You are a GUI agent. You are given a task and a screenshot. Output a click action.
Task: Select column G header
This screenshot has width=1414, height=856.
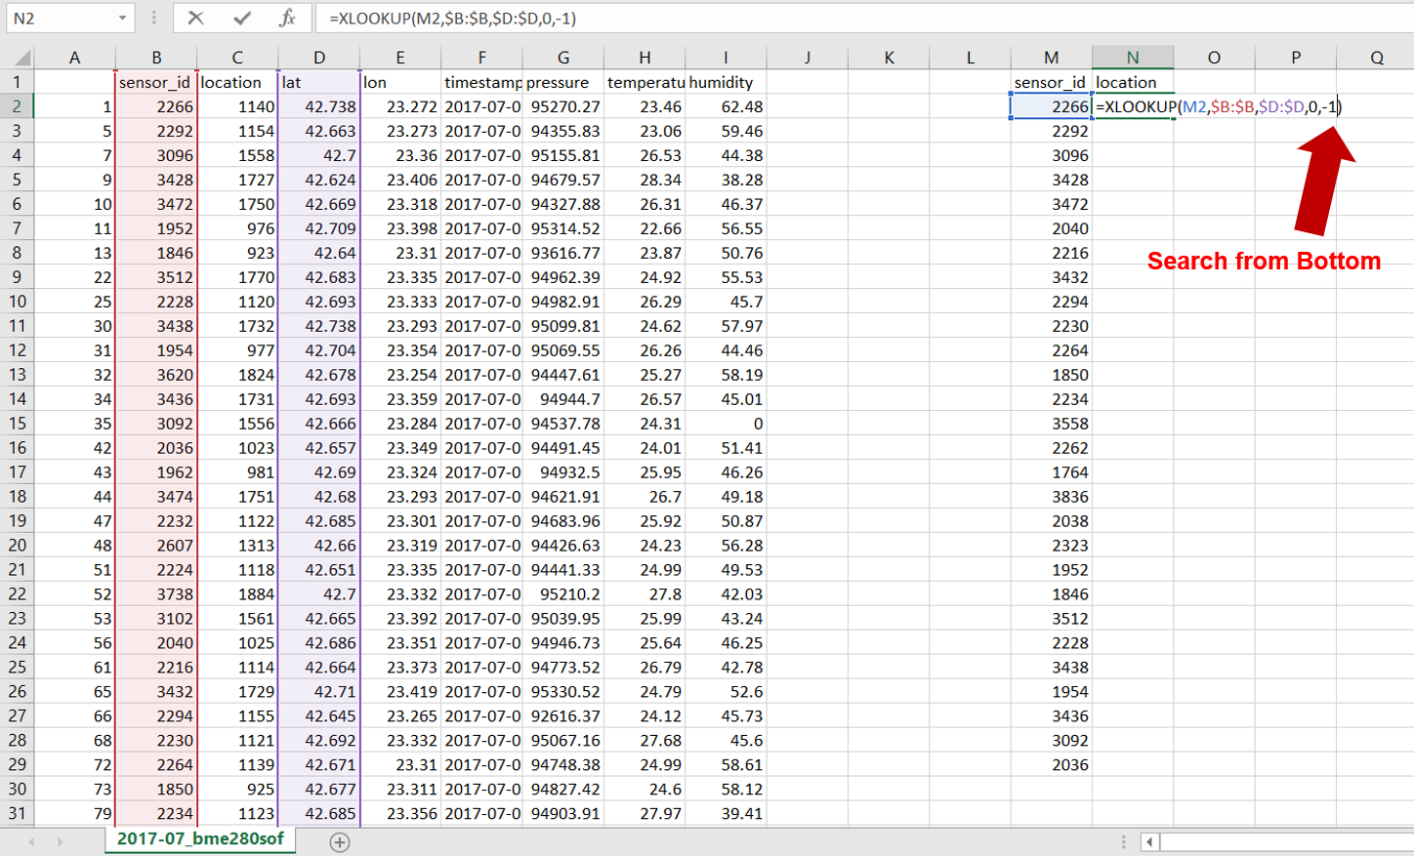(x=563, y=58)
